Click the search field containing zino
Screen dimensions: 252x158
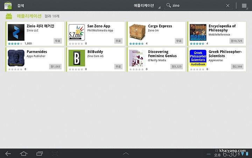click(x=198, y=6)
